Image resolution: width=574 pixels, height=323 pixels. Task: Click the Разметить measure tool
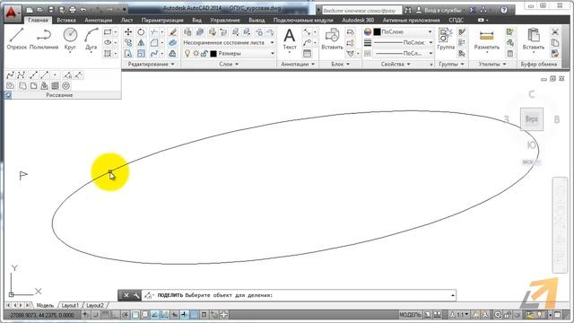[x=486, y=39]
